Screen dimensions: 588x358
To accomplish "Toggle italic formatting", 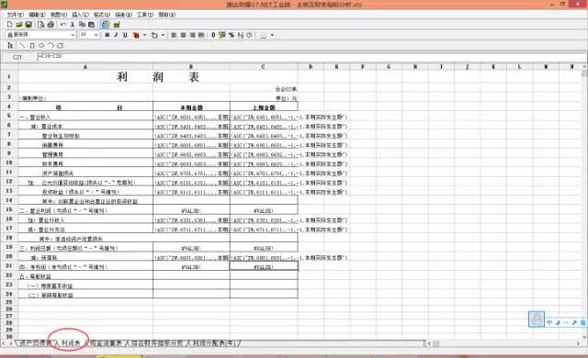I will tap(116, 35).
